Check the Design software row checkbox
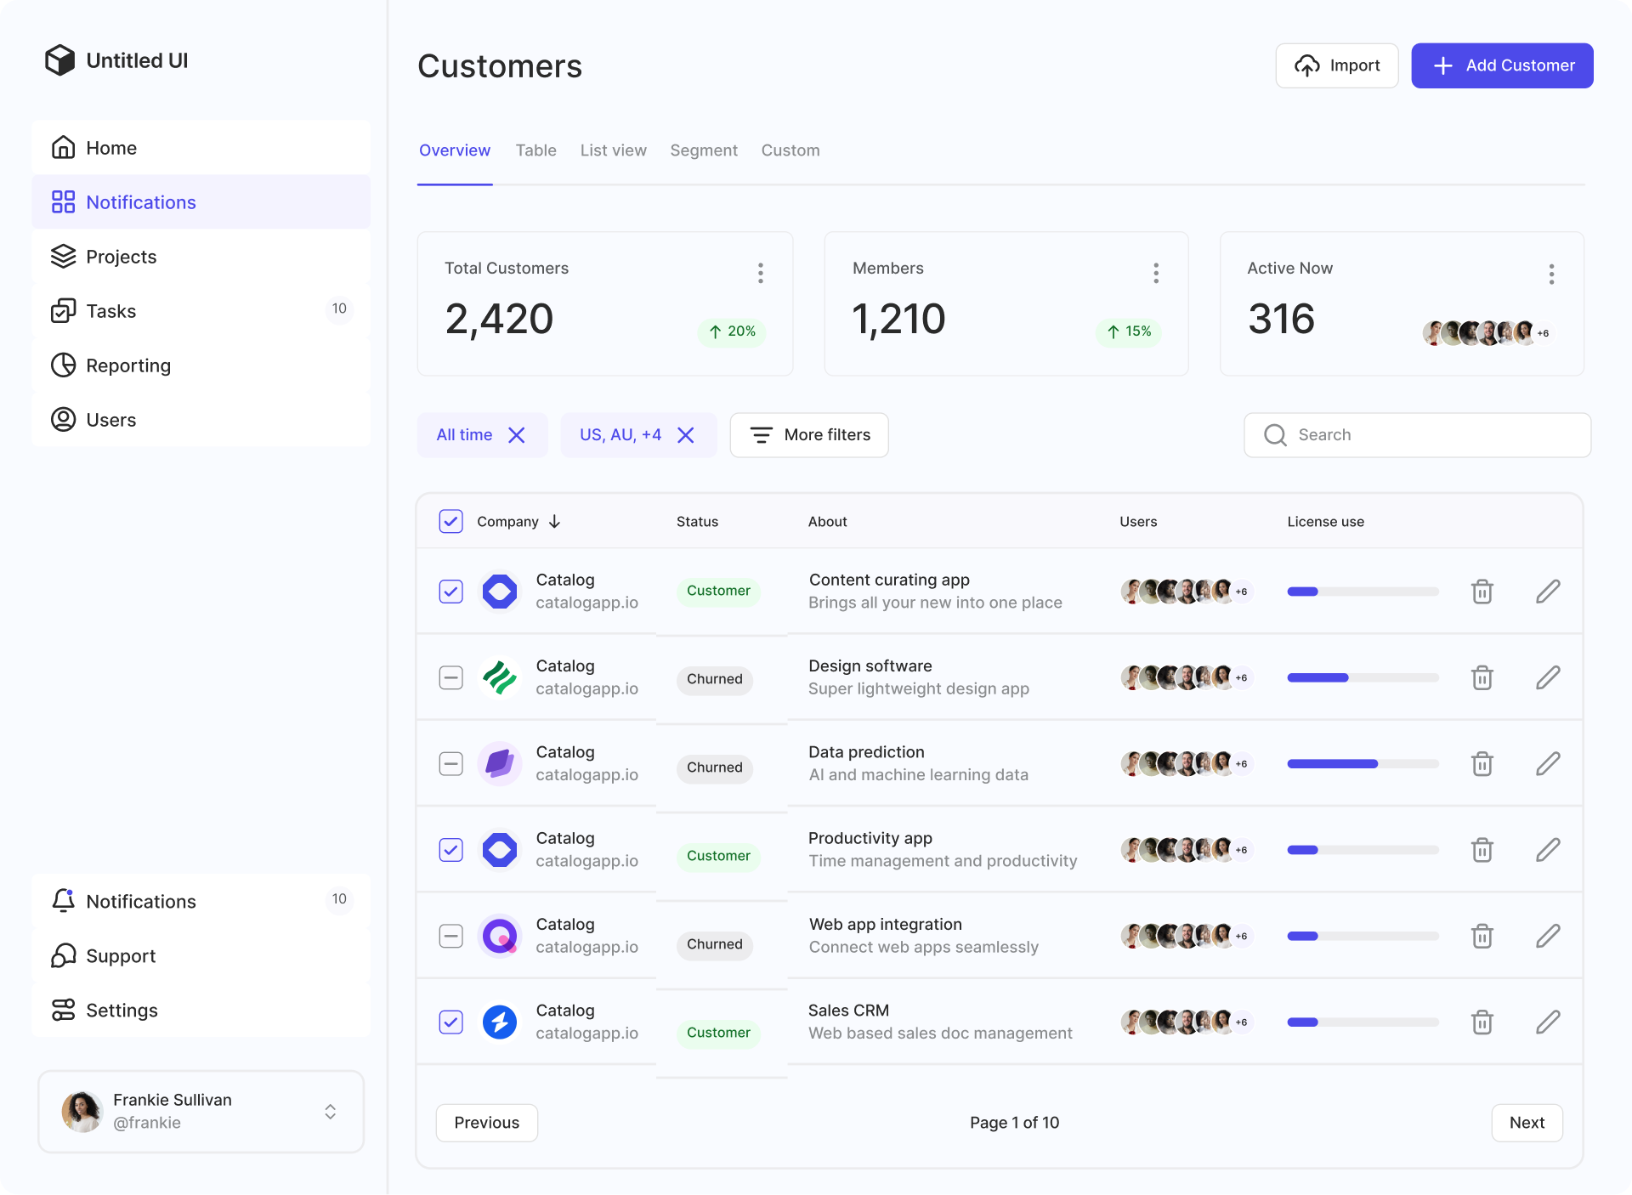The height and width of the screenshot is (1195, 1632). [450, 677]
